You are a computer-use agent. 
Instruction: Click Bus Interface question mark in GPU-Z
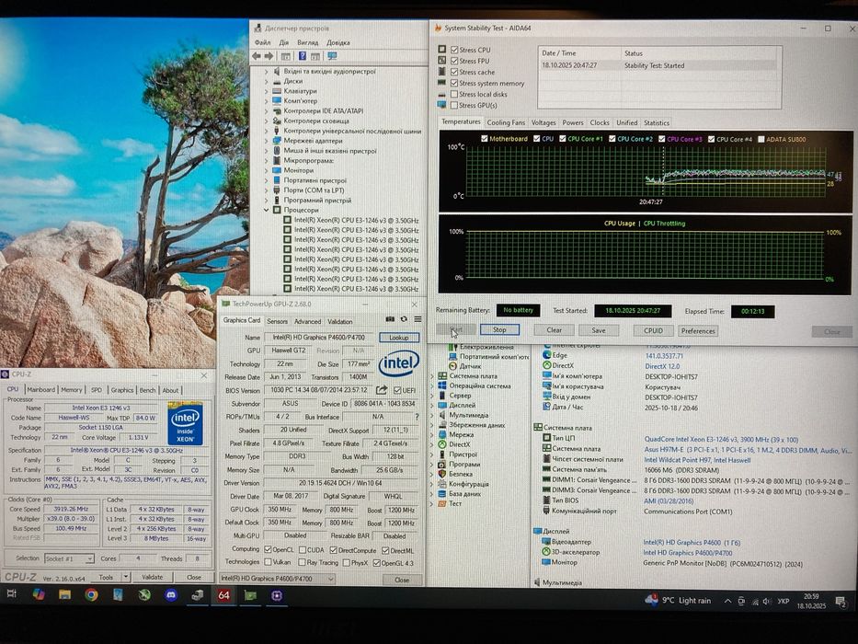[x=417, y=417]
